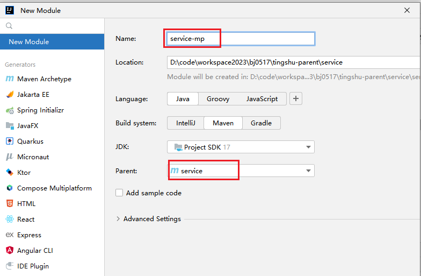The width and height of the screenshot is (421, 276).
Task: Close the New Module dialog
Action: (x=407, y=10)
